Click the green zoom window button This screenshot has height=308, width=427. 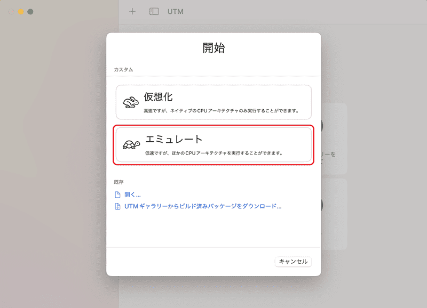(x=30, y=12)
